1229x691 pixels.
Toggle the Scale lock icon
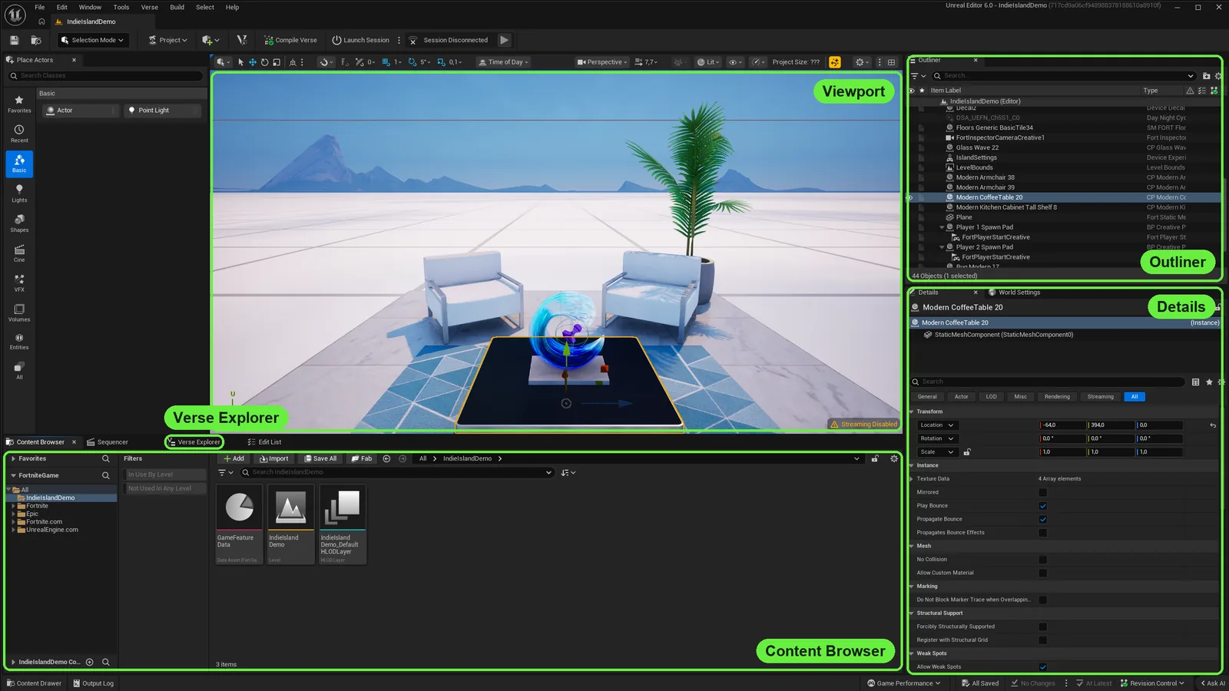tap(967, 452)
